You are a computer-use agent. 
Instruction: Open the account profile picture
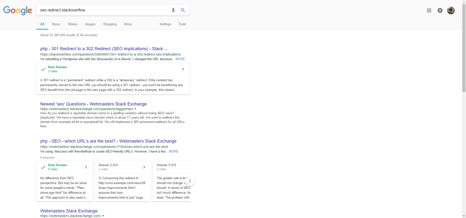pos(451,10)
